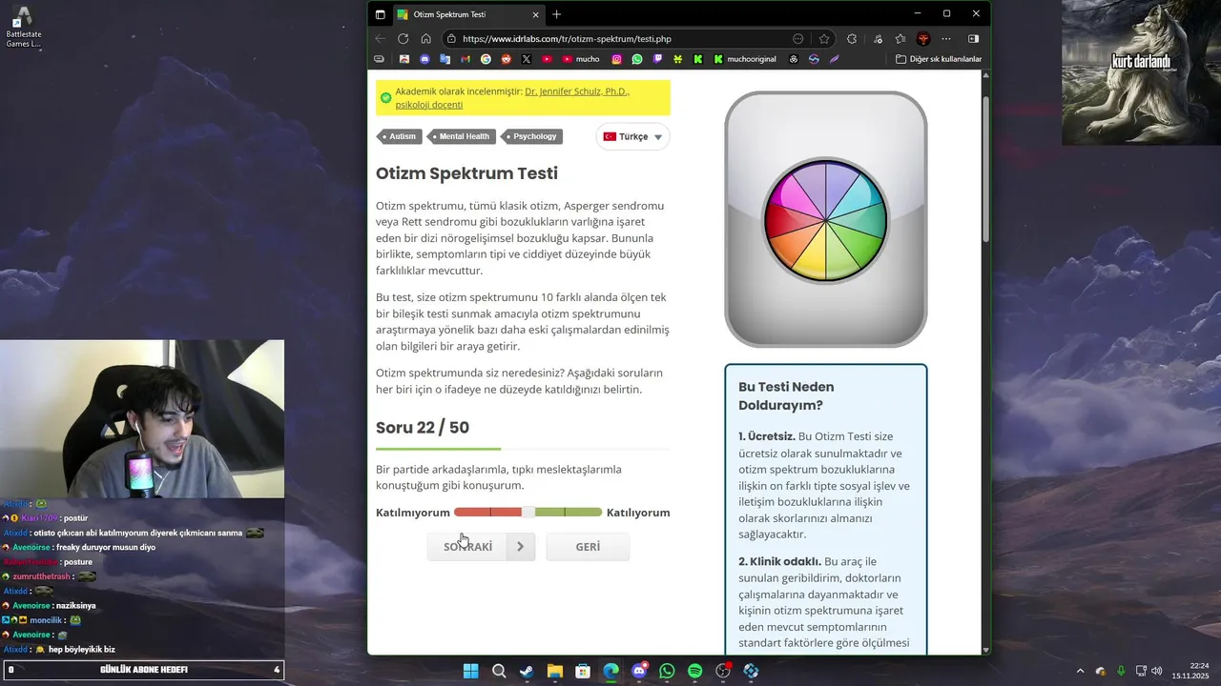Open the browser profile avatar

922,39
